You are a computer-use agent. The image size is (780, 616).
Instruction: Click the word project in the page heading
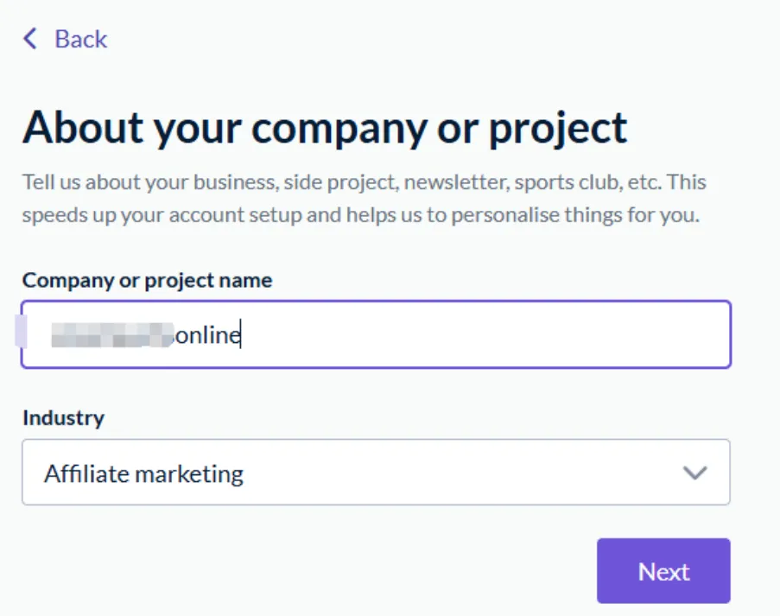(x=558, y=129)
